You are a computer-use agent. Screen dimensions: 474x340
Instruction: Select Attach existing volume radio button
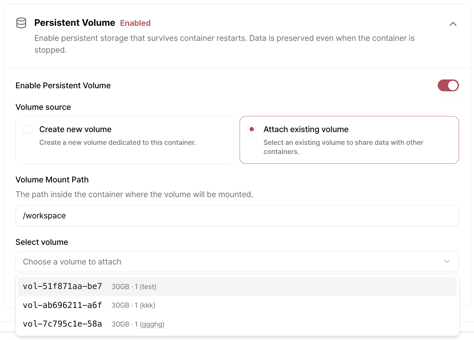252,129
